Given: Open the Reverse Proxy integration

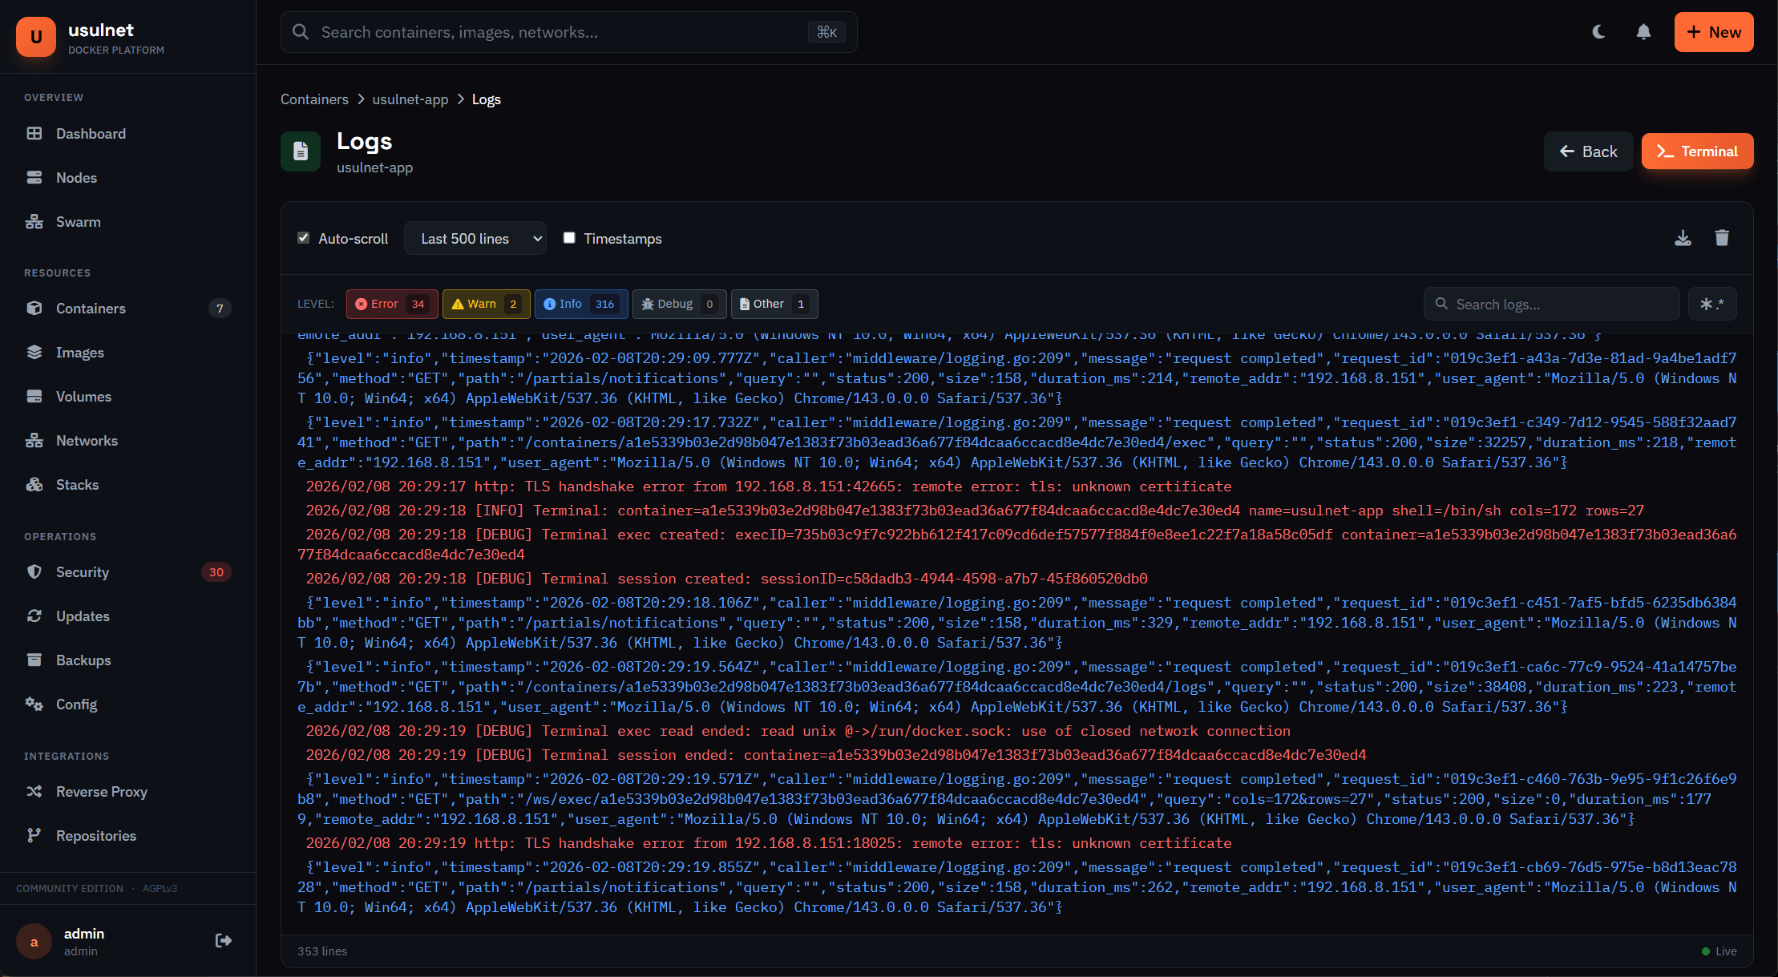Looking at the screenshot, I should click(101, 791).
